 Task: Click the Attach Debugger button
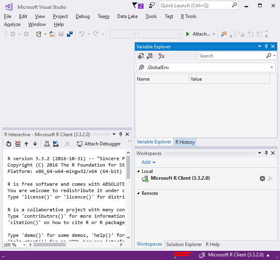[x=99, y=144]
